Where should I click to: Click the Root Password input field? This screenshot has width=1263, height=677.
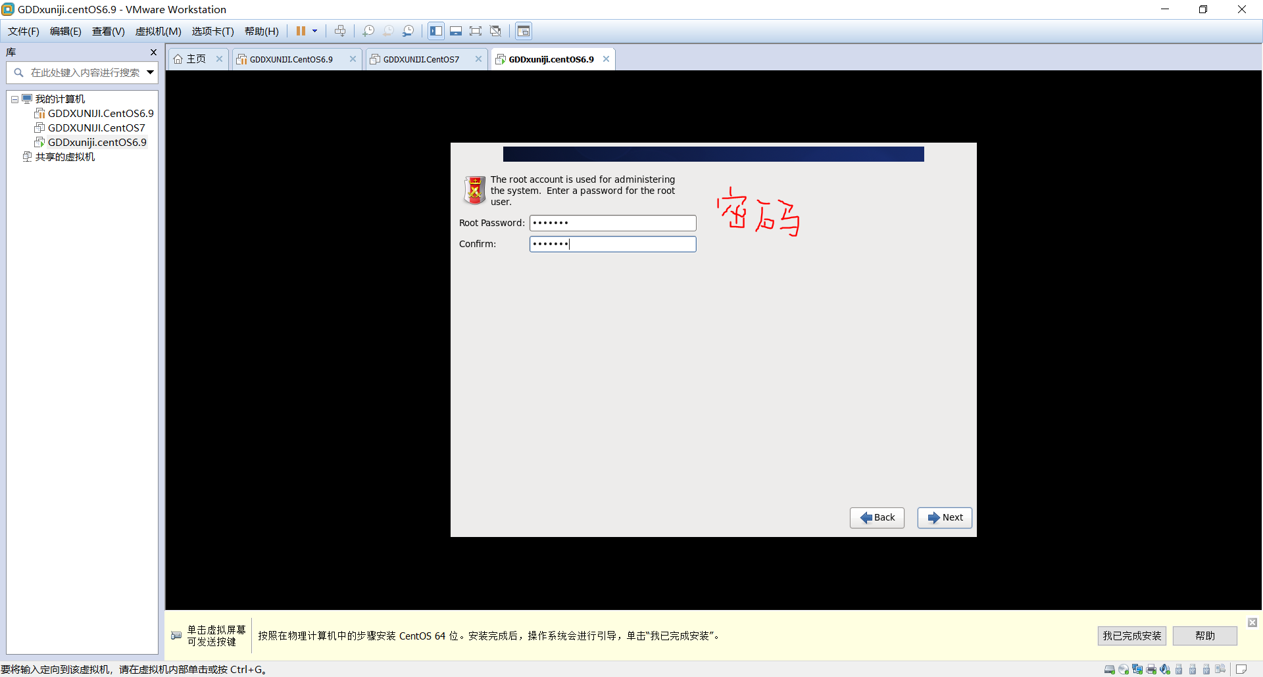pyautogui.click(x=612, y=223)
